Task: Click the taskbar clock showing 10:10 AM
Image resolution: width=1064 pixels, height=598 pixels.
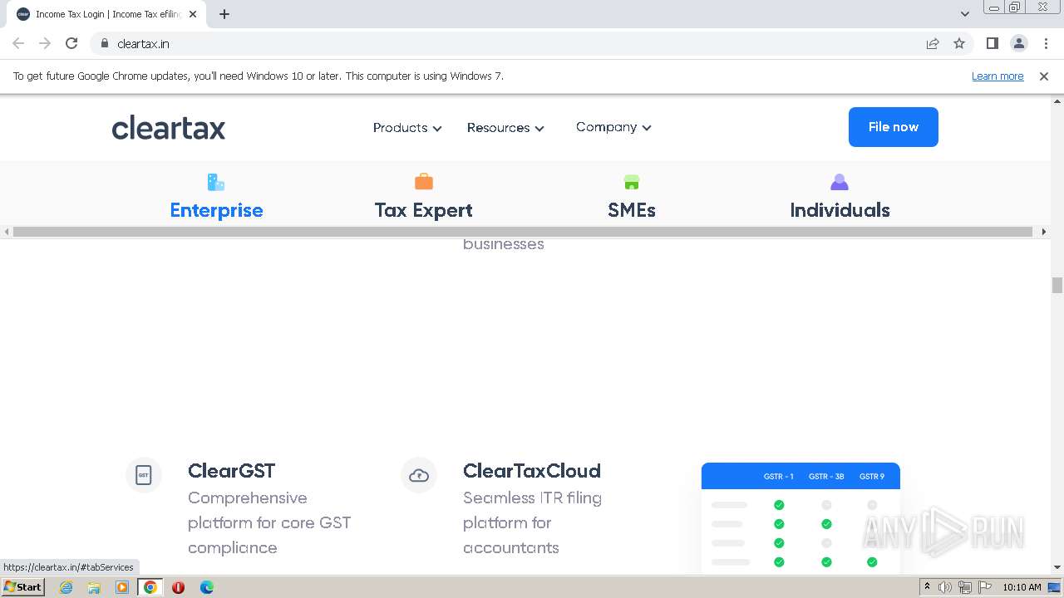Action: coord(1022,587)
